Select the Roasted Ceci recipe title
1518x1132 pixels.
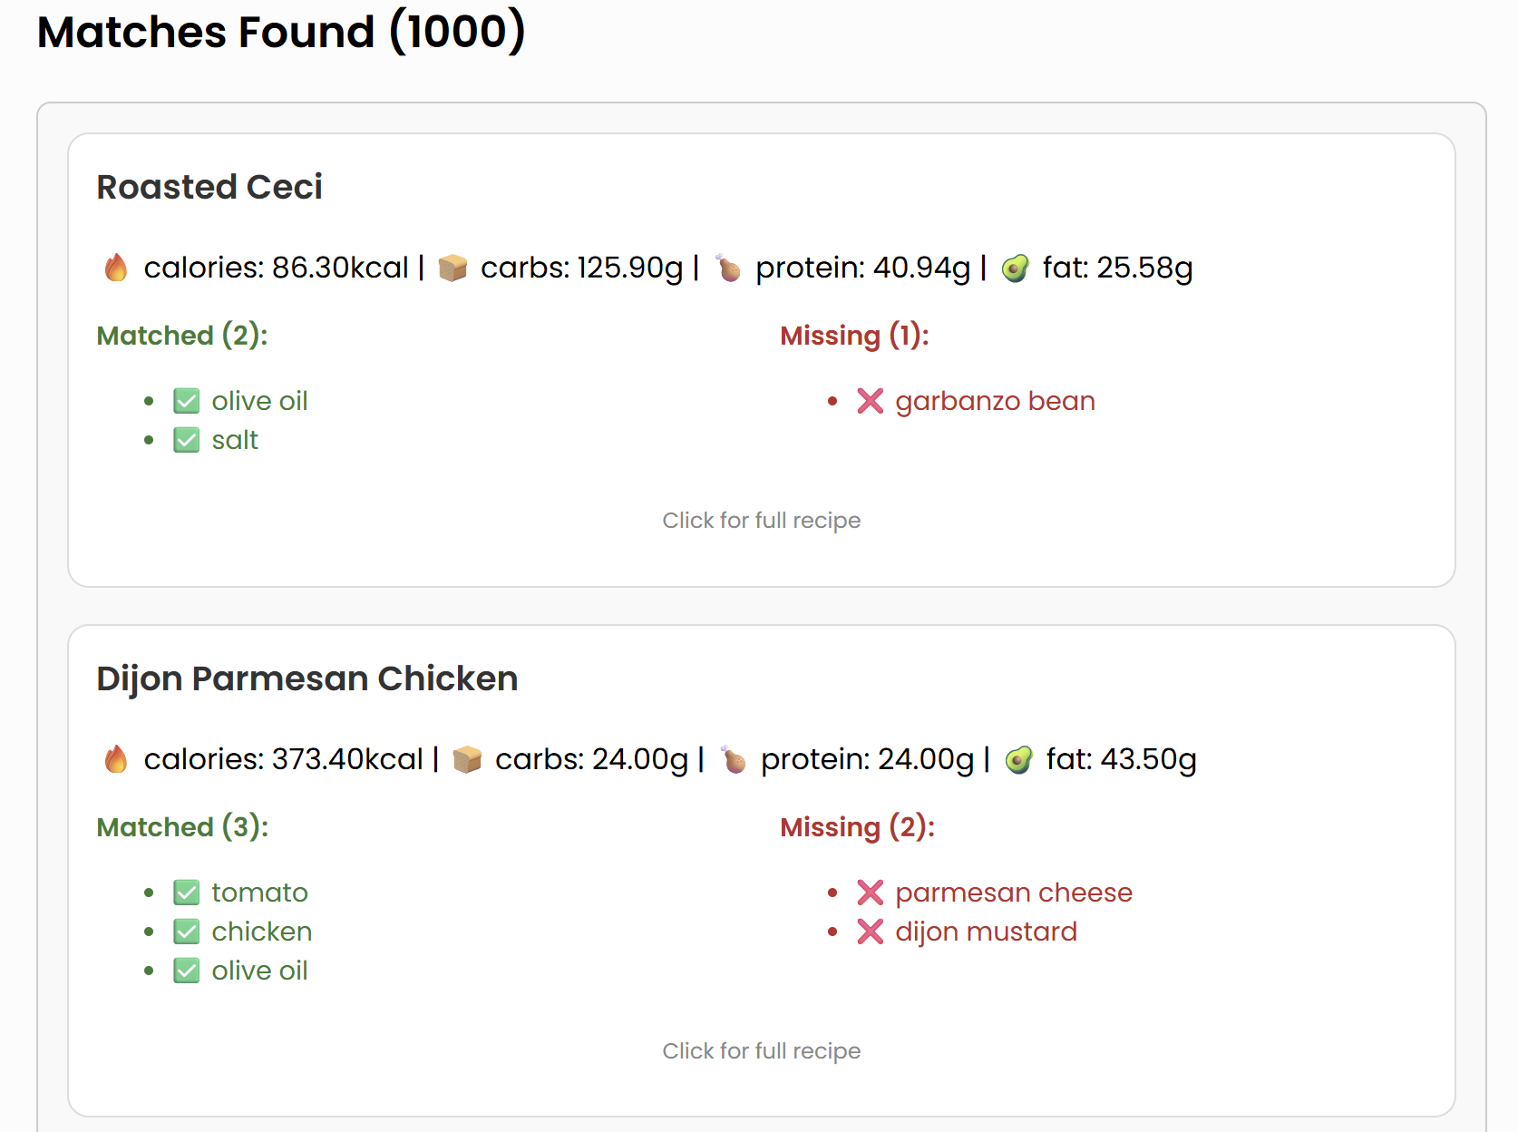pyautogui.click(x=209, y=187)
